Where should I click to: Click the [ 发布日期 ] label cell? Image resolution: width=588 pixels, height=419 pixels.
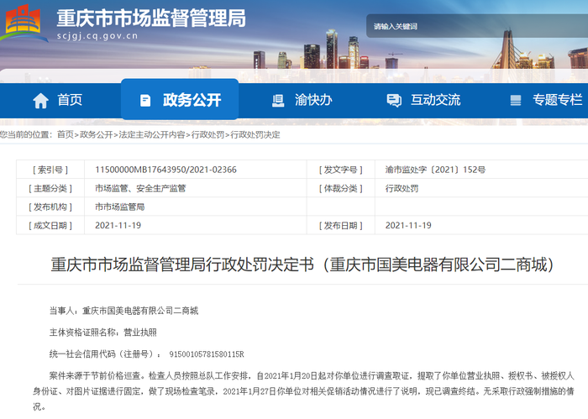coord(341,225)
